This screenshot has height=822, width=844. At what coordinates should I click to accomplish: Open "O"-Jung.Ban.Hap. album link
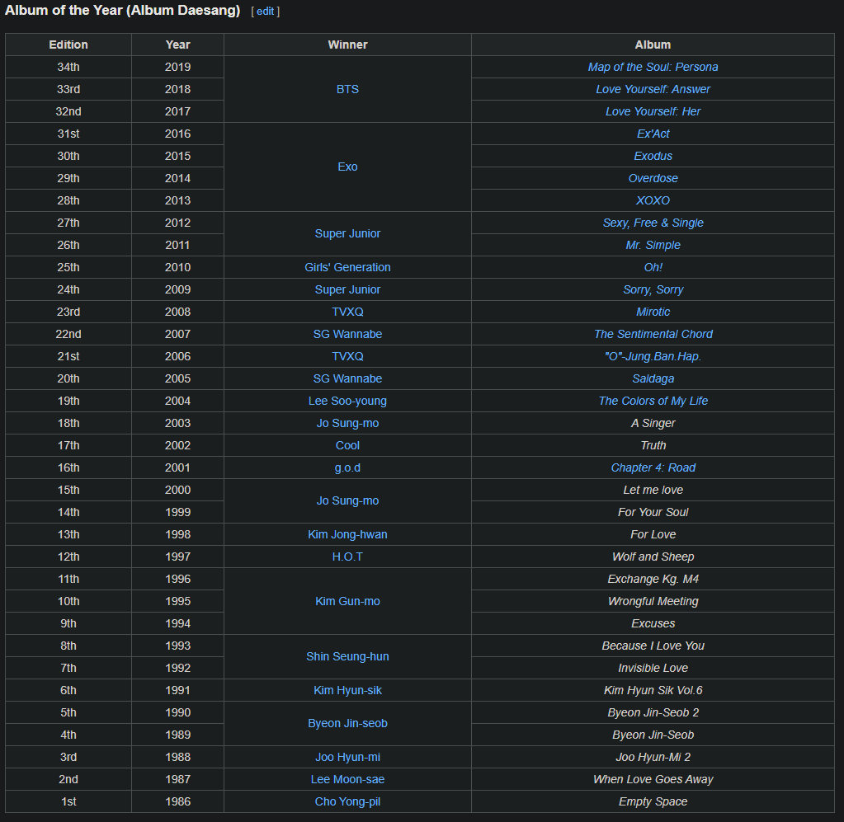(x=653, y=356)
